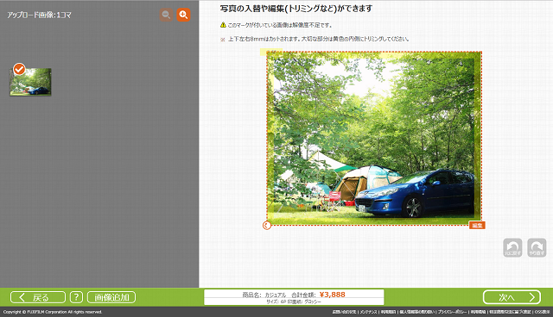Viewport: 553px width, 317px height.
Task: Go back with the 戻る button
Action: click(38, 297)
